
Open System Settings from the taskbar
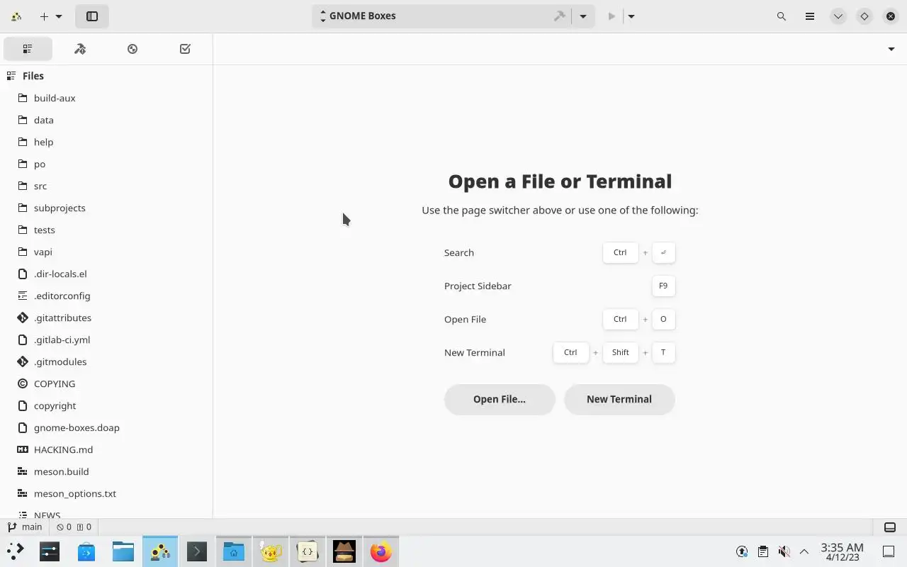(50, 551)
